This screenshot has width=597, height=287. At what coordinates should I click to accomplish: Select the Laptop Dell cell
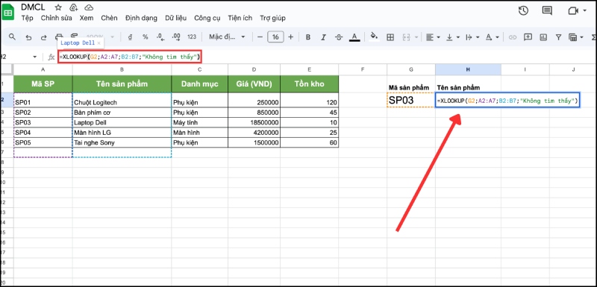(x=122, y=123)
